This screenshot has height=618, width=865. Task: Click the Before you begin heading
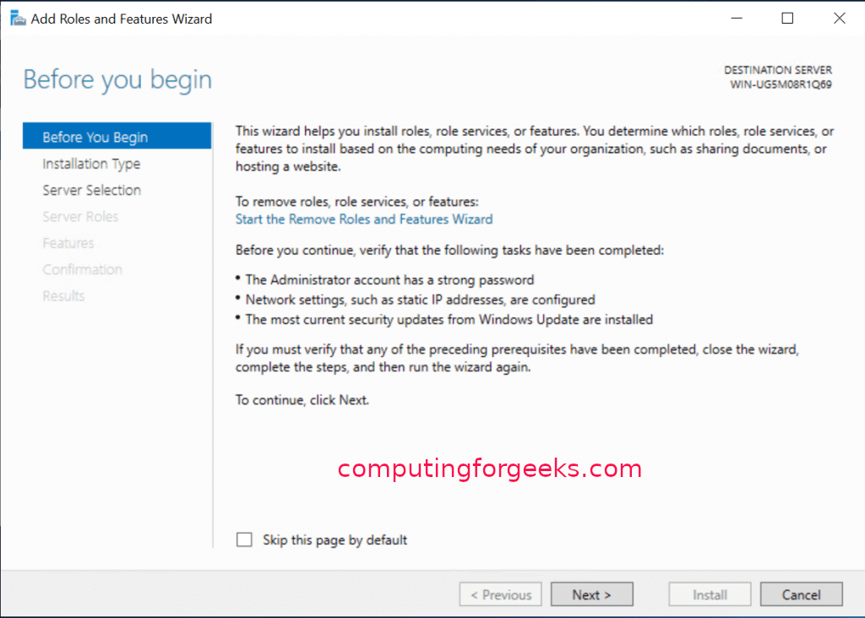coord(117,80)
